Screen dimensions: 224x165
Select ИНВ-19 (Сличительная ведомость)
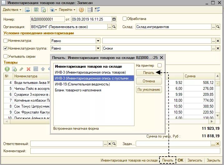pos(94,84)
